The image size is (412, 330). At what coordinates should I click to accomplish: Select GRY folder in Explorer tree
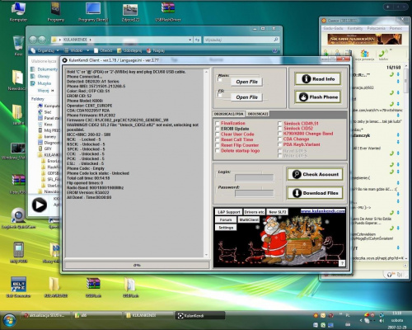click(x=45, y=148)
